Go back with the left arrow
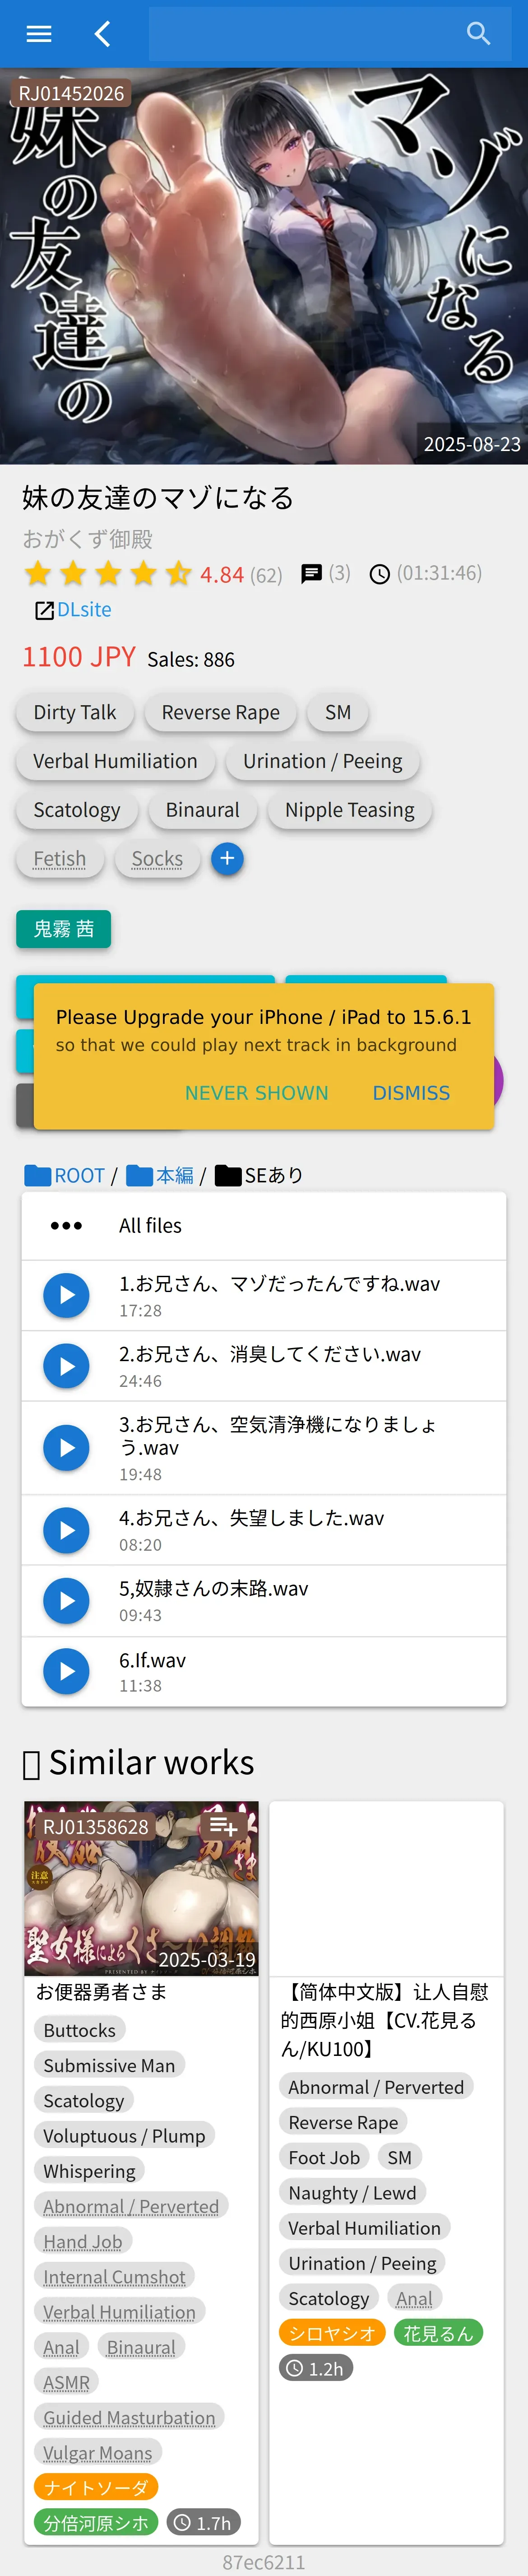The width and height of the screenshot is (528, 2576). point(102,34)
